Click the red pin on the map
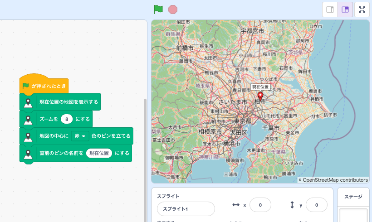This screenshot has width=372, height=222. 260,97
